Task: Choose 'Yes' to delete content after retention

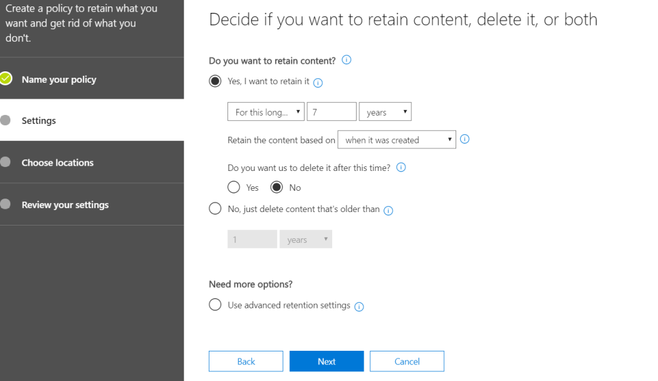Action: point(234,188)
